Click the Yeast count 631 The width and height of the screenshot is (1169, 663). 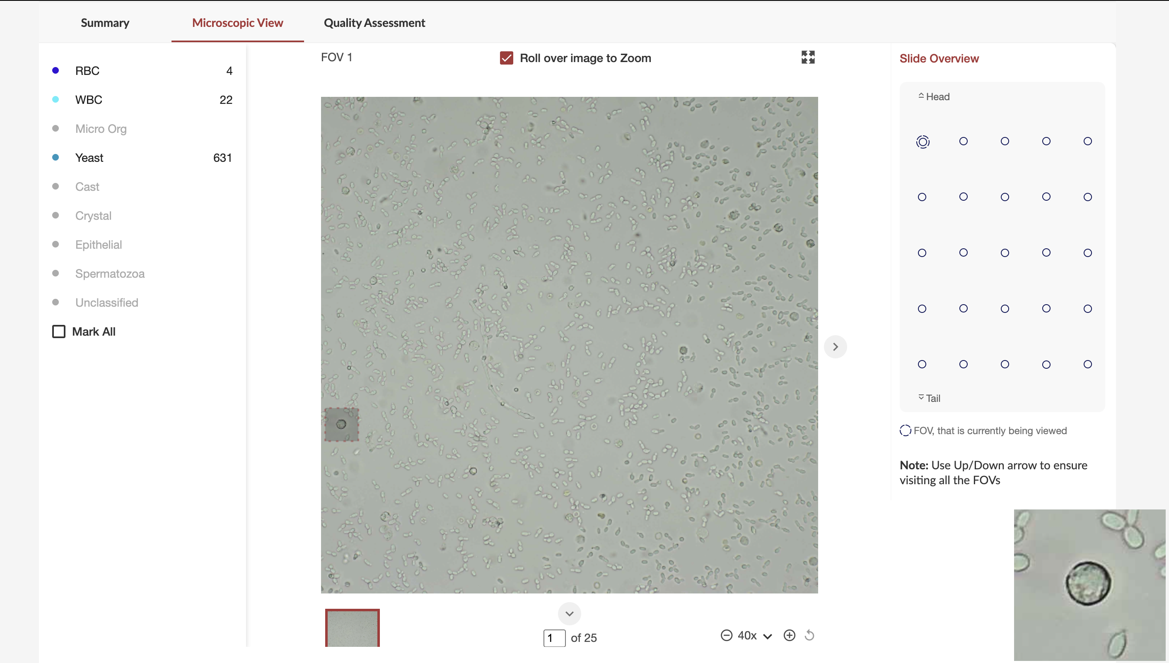pos(222,158)
